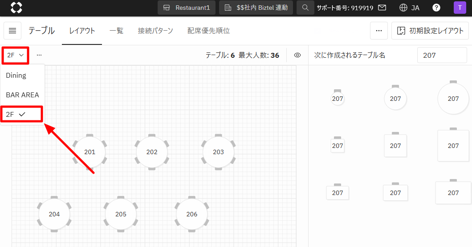Viewport: 472px width, 247px height.
Task: Click the 初期設定レイアウト button
Action: (x=430, y=31)
